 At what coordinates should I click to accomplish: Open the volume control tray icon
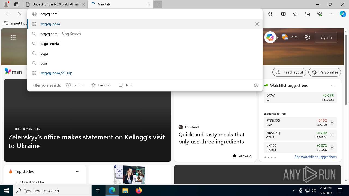click(x=314, y=191)
